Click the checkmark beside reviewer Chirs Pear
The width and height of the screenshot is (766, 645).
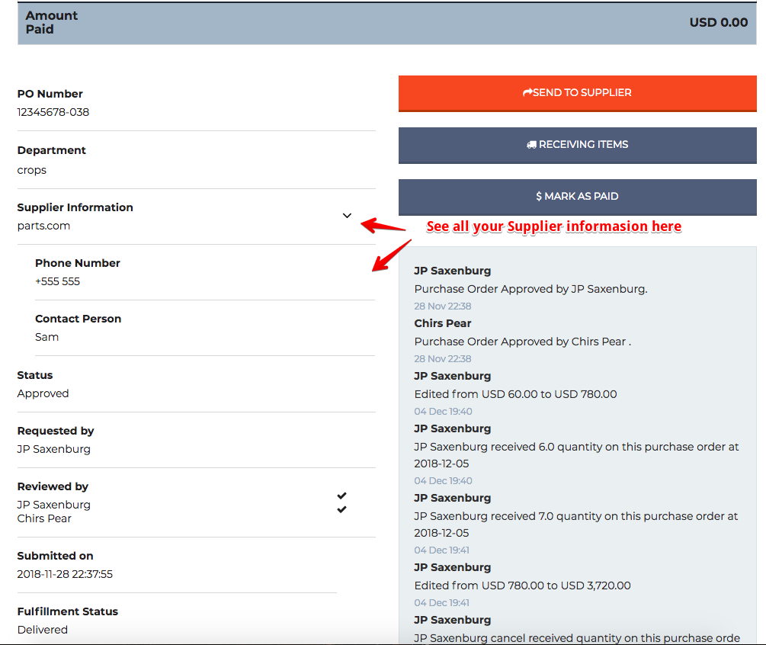[x=341, y=509]
